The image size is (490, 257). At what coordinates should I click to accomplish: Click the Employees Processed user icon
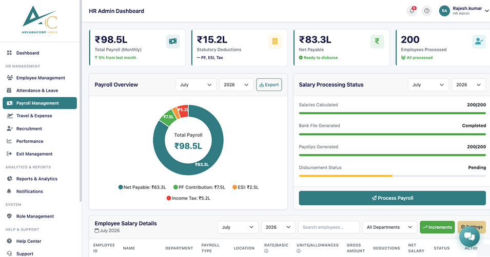pyautogui.click(x=479, y=41)
